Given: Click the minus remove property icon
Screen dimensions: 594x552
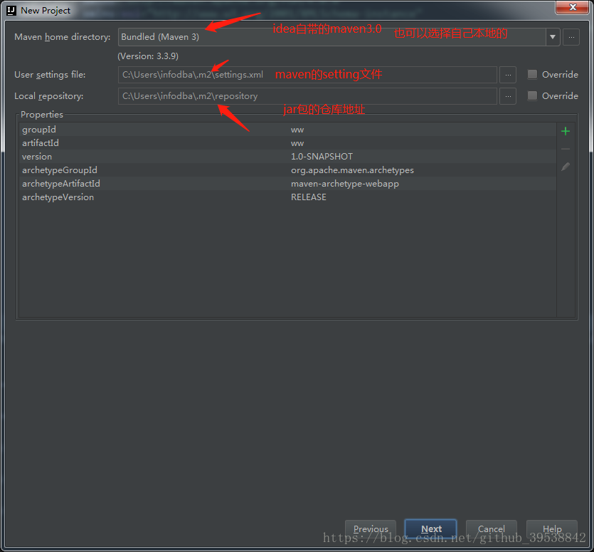Looking at the screenshot, I should (566, 149).
